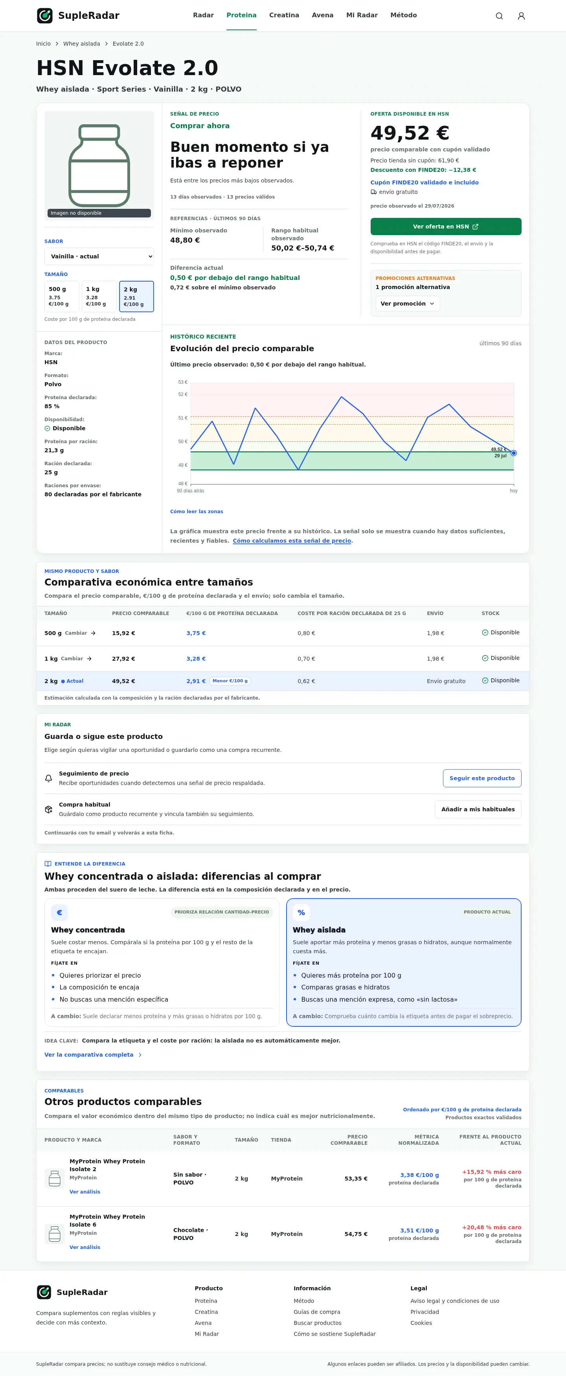Open footer Privacidad link

click(424, 1312)
